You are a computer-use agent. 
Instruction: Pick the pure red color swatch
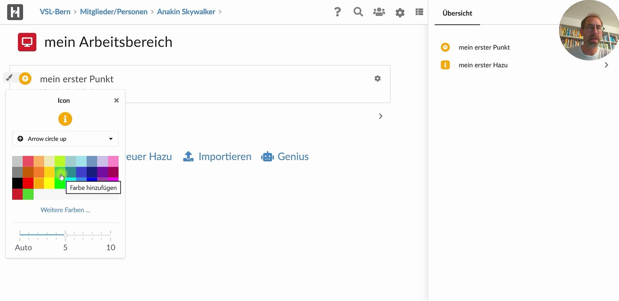(x=28, y=183)
